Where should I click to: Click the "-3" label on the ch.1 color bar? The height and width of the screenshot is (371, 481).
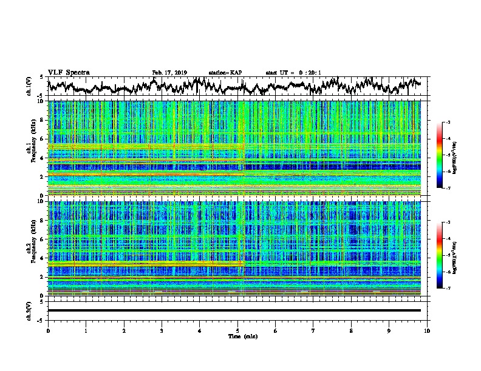click(x=448, y=122)
